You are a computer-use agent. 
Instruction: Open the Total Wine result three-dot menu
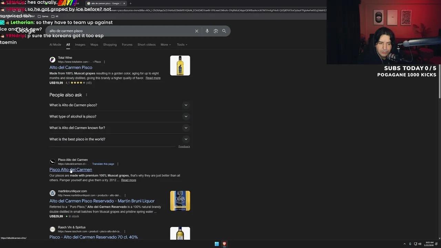[x=104, y=62]
